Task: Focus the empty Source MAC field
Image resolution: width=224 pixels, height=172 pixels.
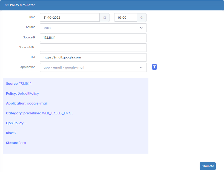Action: (x=93, y=47)
